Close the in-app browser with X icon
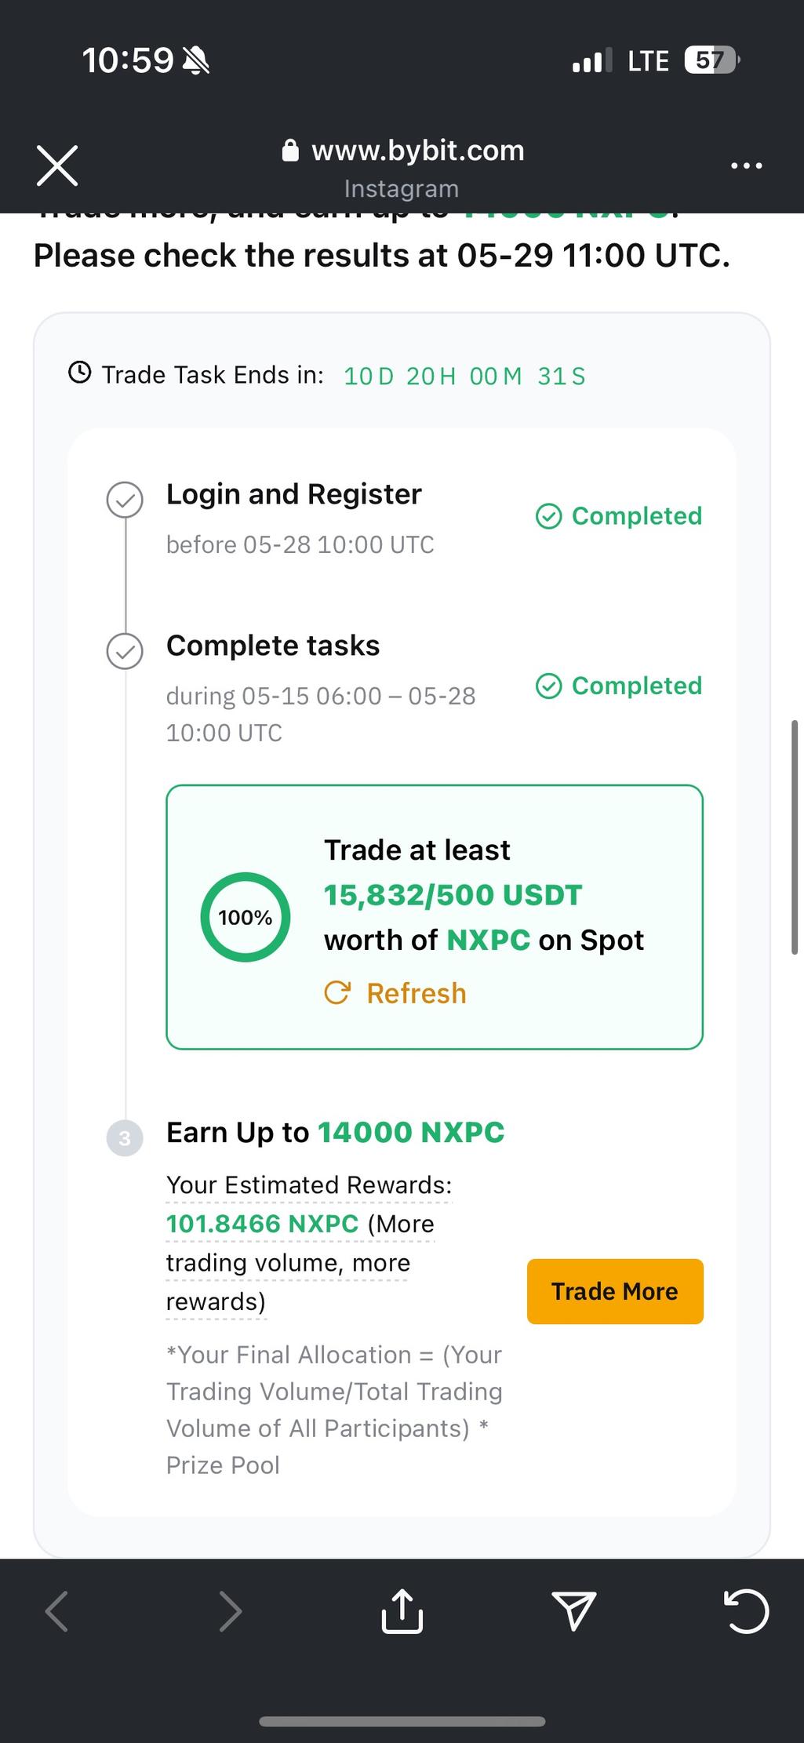 coord(57,166)
